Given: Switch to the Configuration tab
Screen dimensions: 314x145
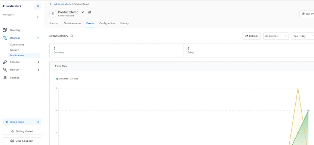Looking at the screenshot, I should (x=107, y=23).
